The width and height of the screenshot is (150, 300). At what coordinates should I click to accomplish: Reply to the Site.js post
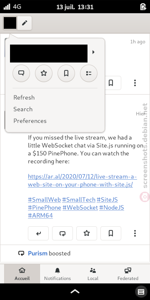[x=38, y=233]
